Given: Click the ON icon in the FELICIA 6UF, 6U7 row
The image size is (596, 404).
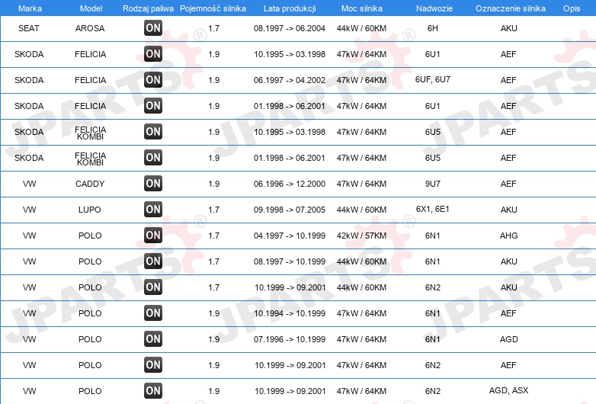Looking at the screenshot, I should click(x=152, y=80).
